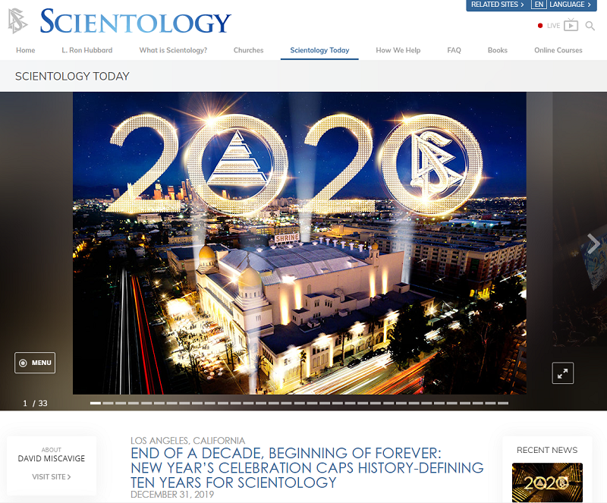Follow the Visit Site chevron link
This screenshot has width=607, height=503.
click(52, 476)
